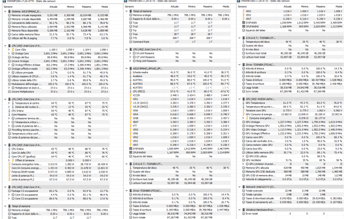Click the Tensione core GPU bolt icon

coord(244,110)
